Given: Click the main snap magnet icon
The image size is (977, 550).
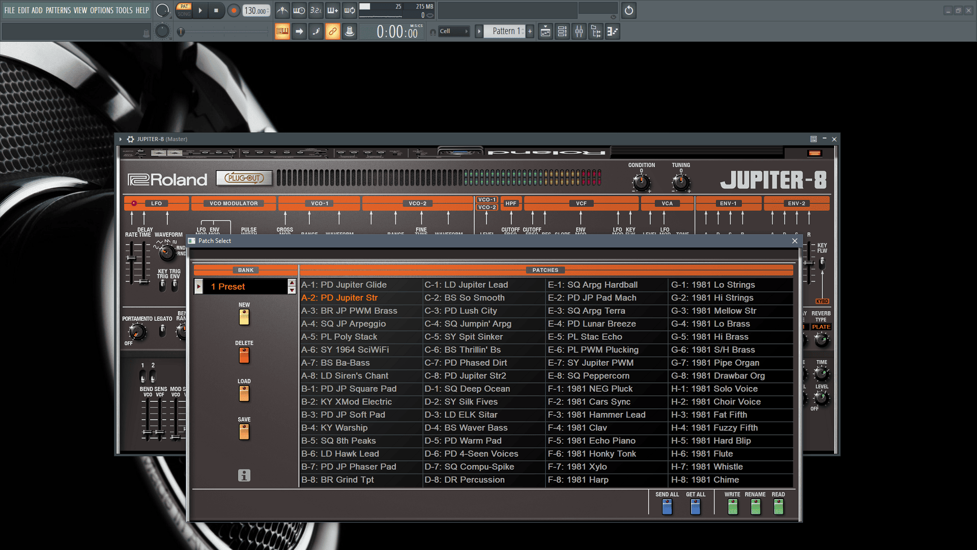Looking at the screenshot, I should 433,32.
